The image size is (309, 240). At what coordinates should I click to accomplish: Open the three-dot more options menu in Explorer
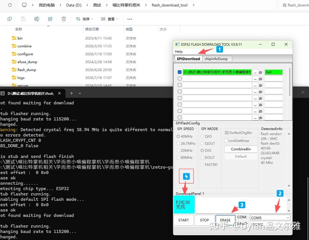[130, 19]
